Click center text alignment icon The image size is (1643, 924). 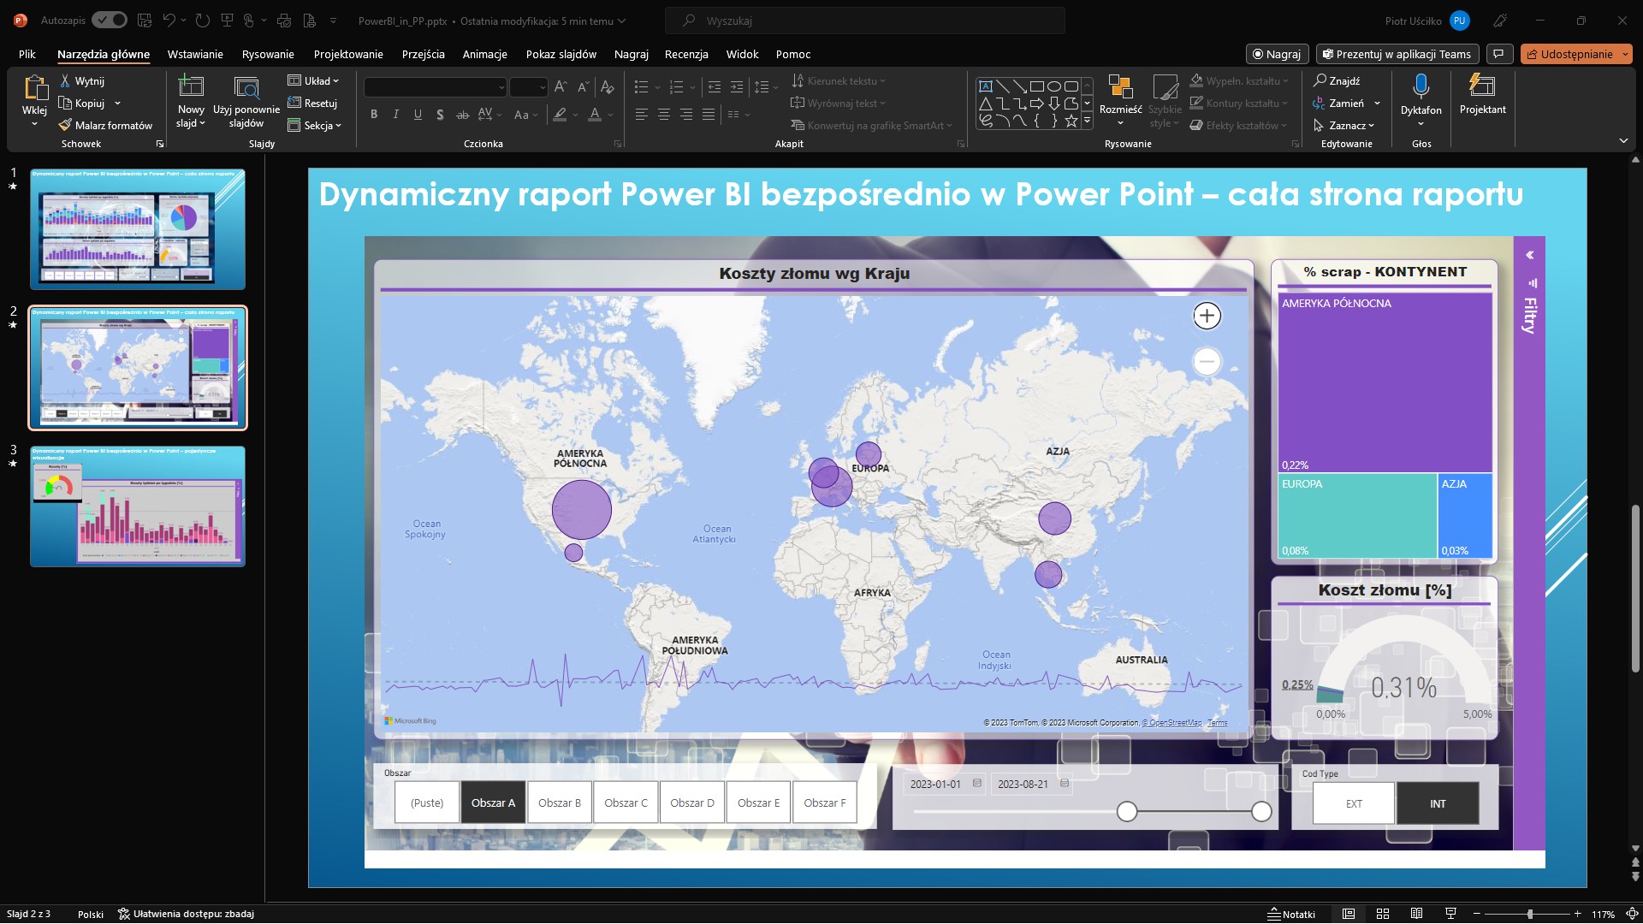pos(663,114)
